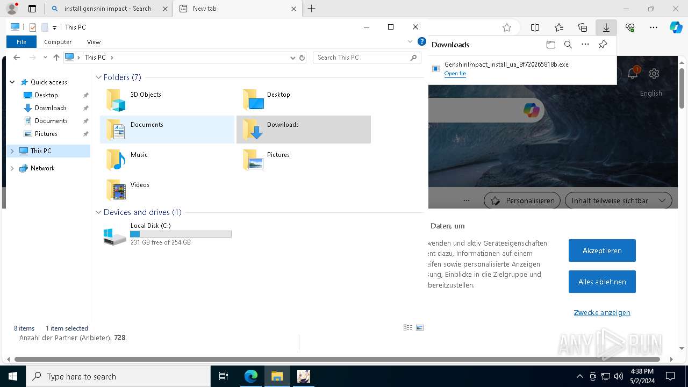This screenshot has width=688, height=387.
Task: Toggle the Downloads toolbar button in Edge
Action: point(606,27)
